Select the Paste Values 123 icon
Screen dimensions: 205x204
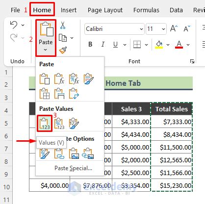point(45,123)
